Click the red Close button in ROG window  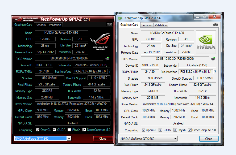click(x=103, y=139)
